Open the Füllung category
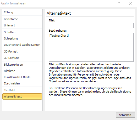 point(22,12)
